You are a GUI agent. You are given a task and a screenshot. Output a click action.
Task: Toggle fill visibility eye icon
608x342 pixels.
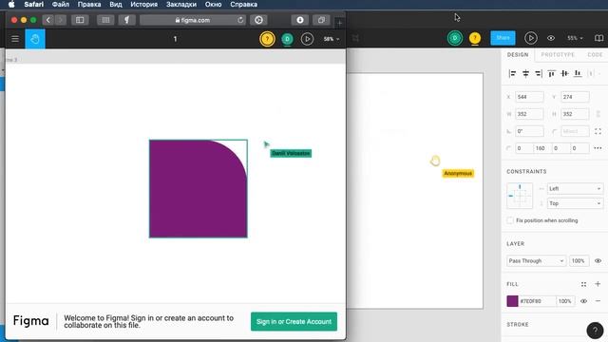(583, 301)
